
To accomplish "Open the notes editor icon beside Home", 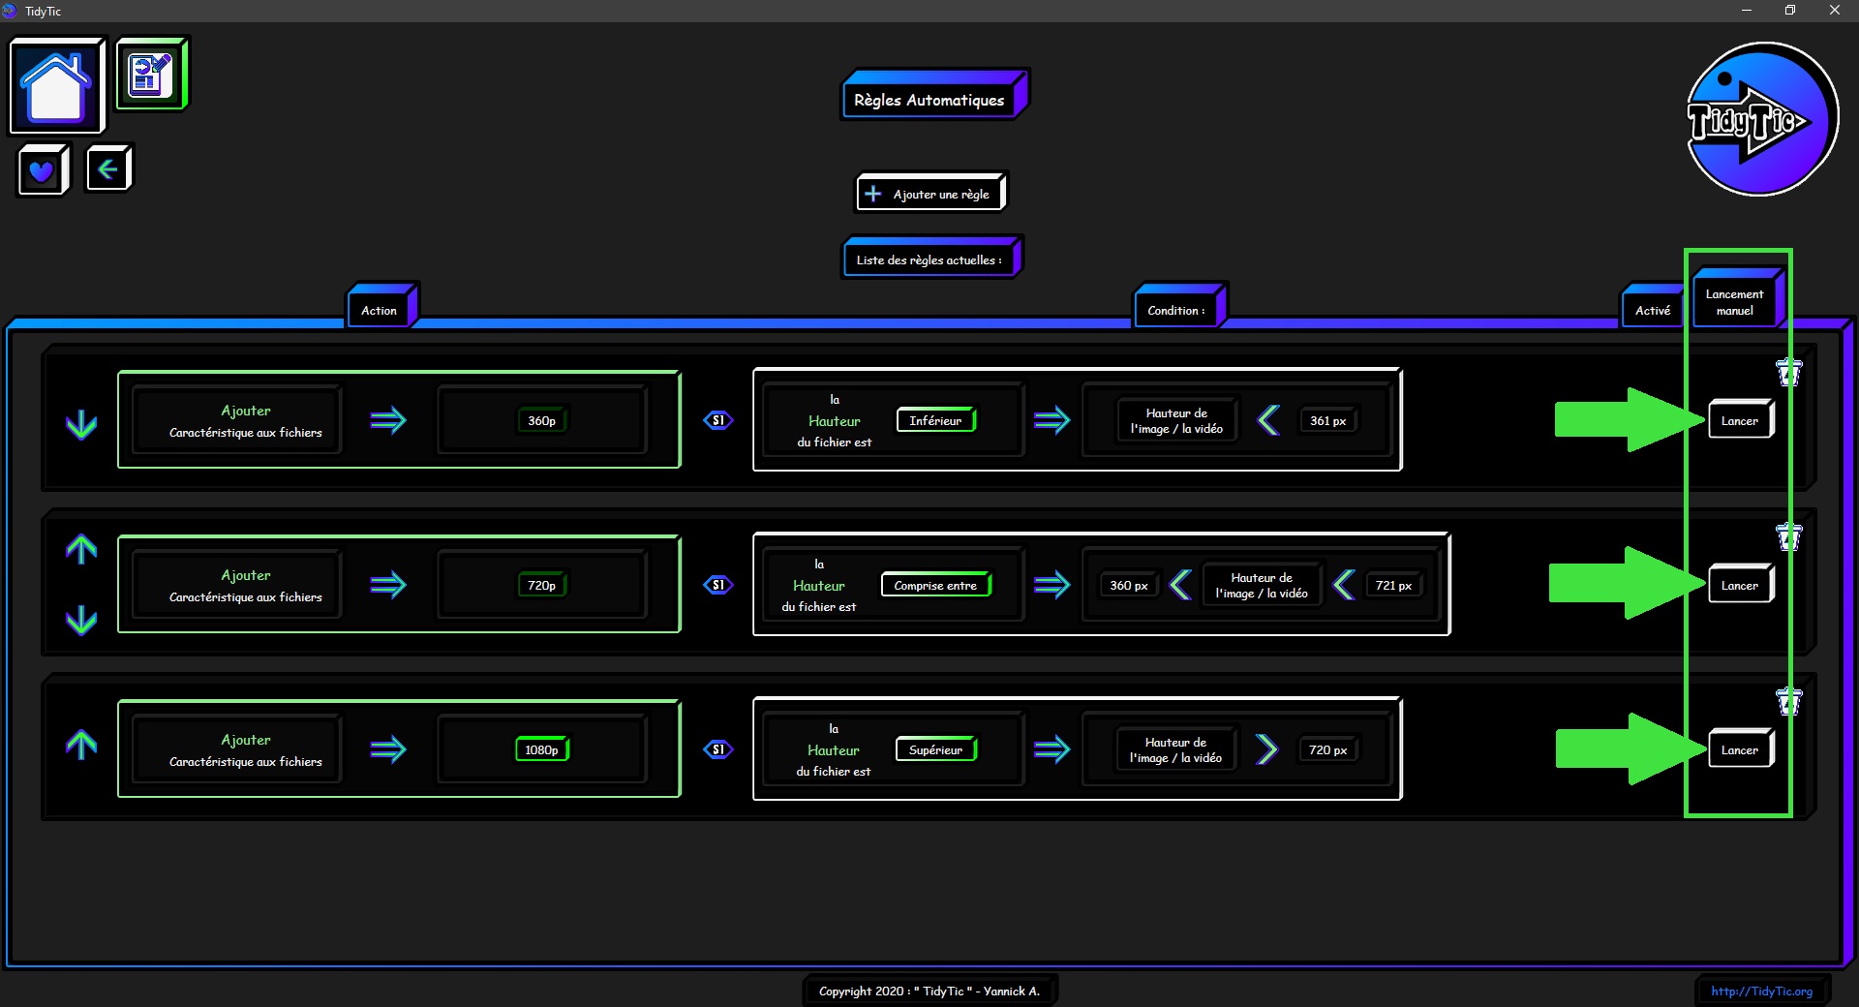I will pyautogui.click(x=151, y=74).
